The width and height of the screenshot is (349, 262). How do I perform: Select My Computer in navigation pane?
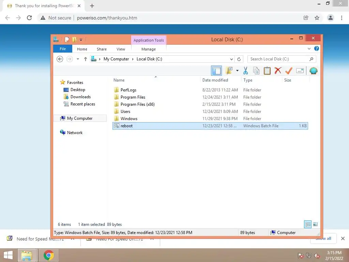point(80,118)
